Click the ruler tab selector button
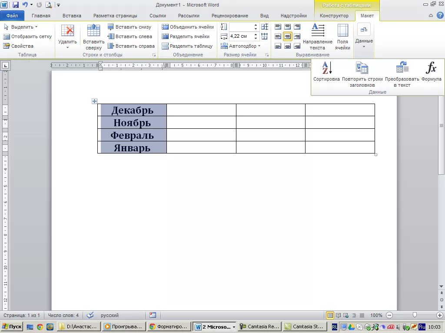This screenshot has width=445, height=333. click(x=5, y=66)
